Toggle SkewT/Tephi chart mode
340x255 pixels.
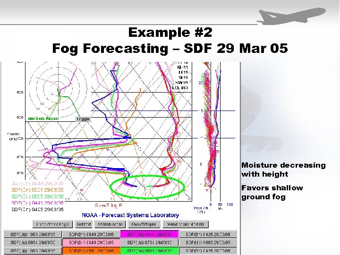coord(144,224)
